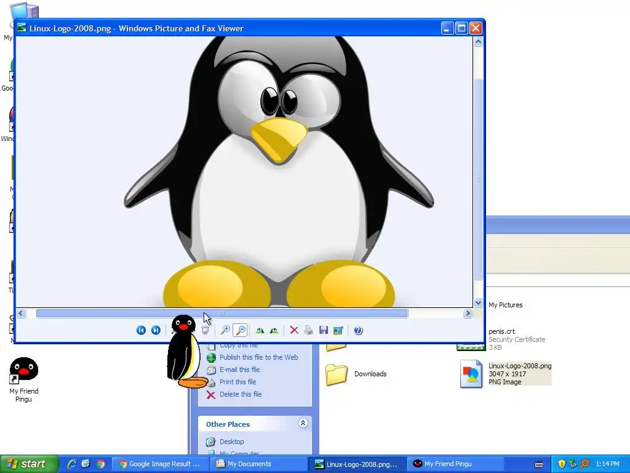Click vertical scrollbar up arrow
The image size is (630, 473).
point(478,41)
